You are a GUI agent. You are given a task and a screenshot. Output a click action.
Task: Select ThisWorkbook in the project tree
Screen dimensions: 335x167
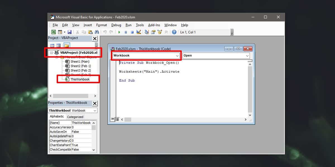pos(80,79)
